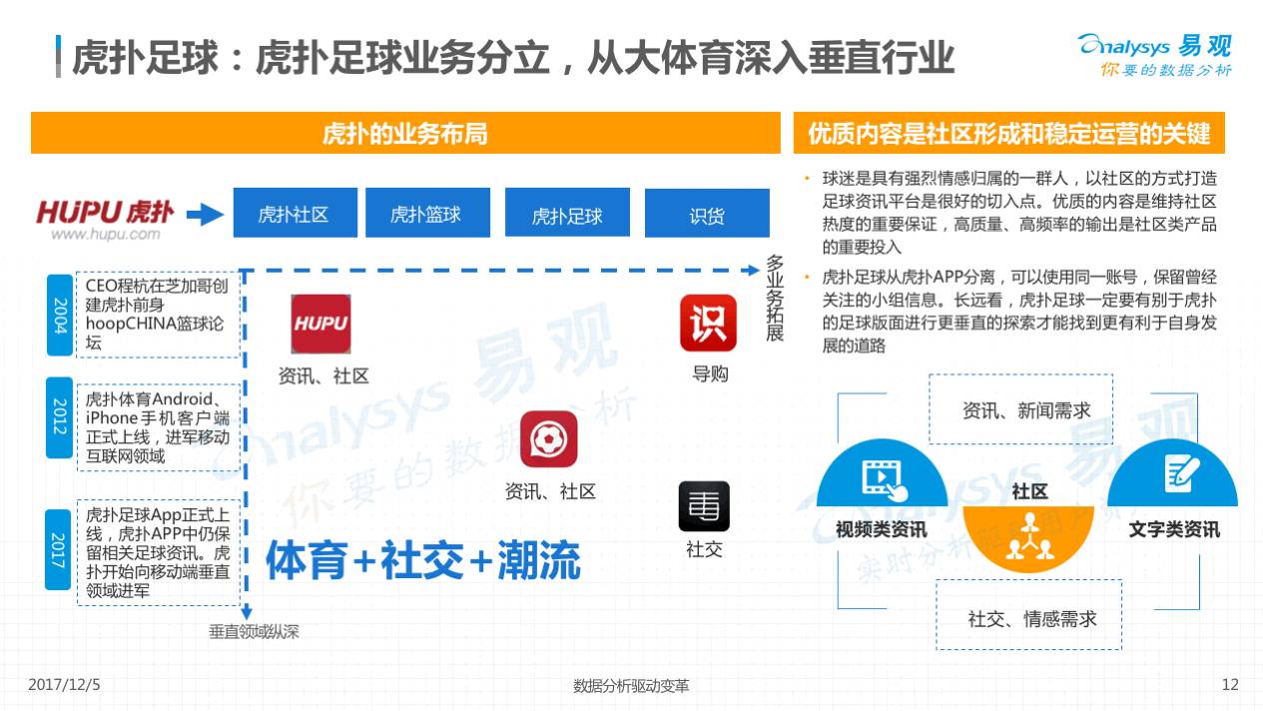This screenshot has width=1263, height=711.
Task: Click the 体育+社交+潮流 slogan text
Action: click(423, 560)
